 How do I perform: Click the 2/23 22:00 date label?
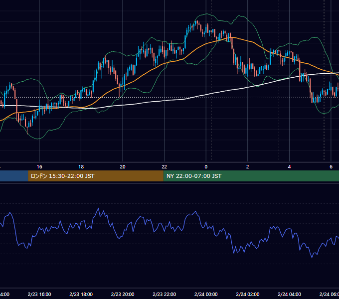point(165,294)
